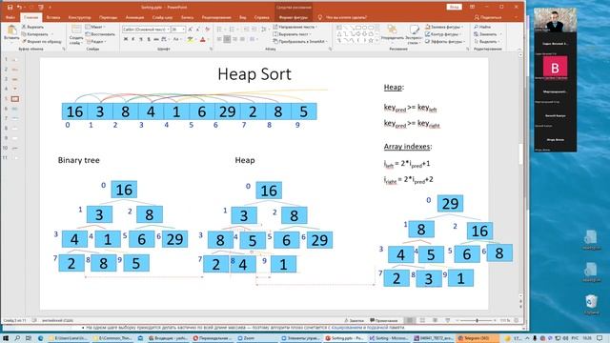Justify the selected text
This screenshot has width=610, height=343.
pos(242,39)
